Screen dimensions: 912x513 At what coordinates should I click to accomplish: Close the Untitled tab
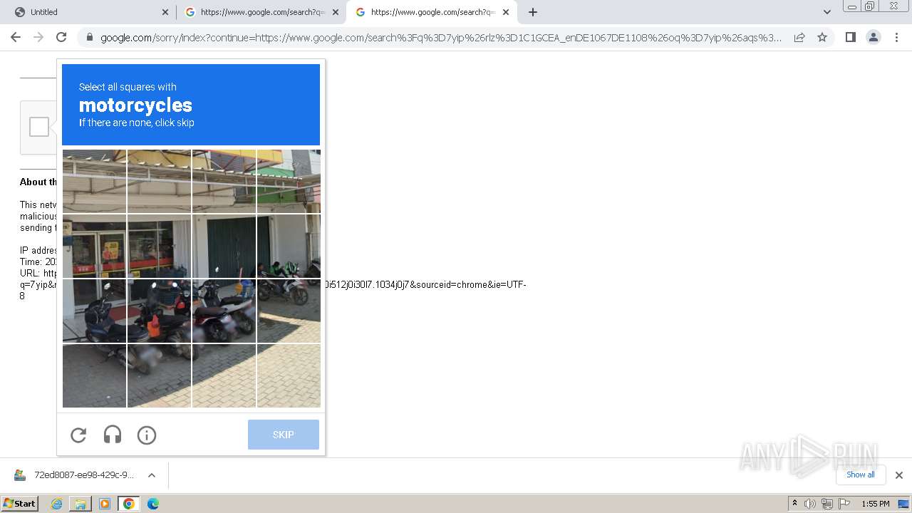click(165, 12)
